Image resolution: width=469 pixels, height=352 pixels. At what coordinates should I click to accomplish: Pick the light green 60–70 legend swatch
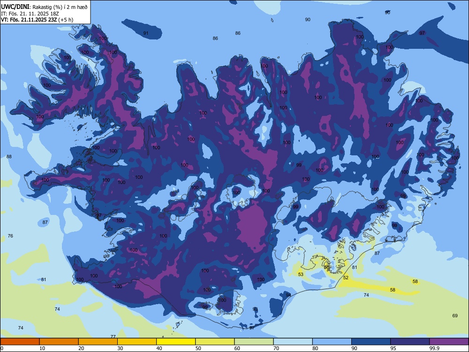pyautogui.click(x=254, y=342)
